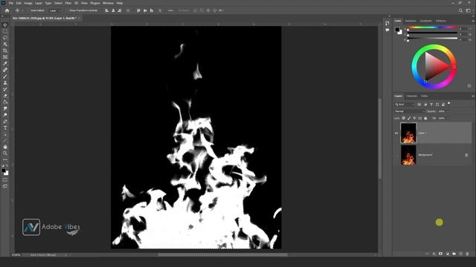The height and width of the screenshot is (267, 476).
Task: Open the Image menu
Action: pos(28,3)
